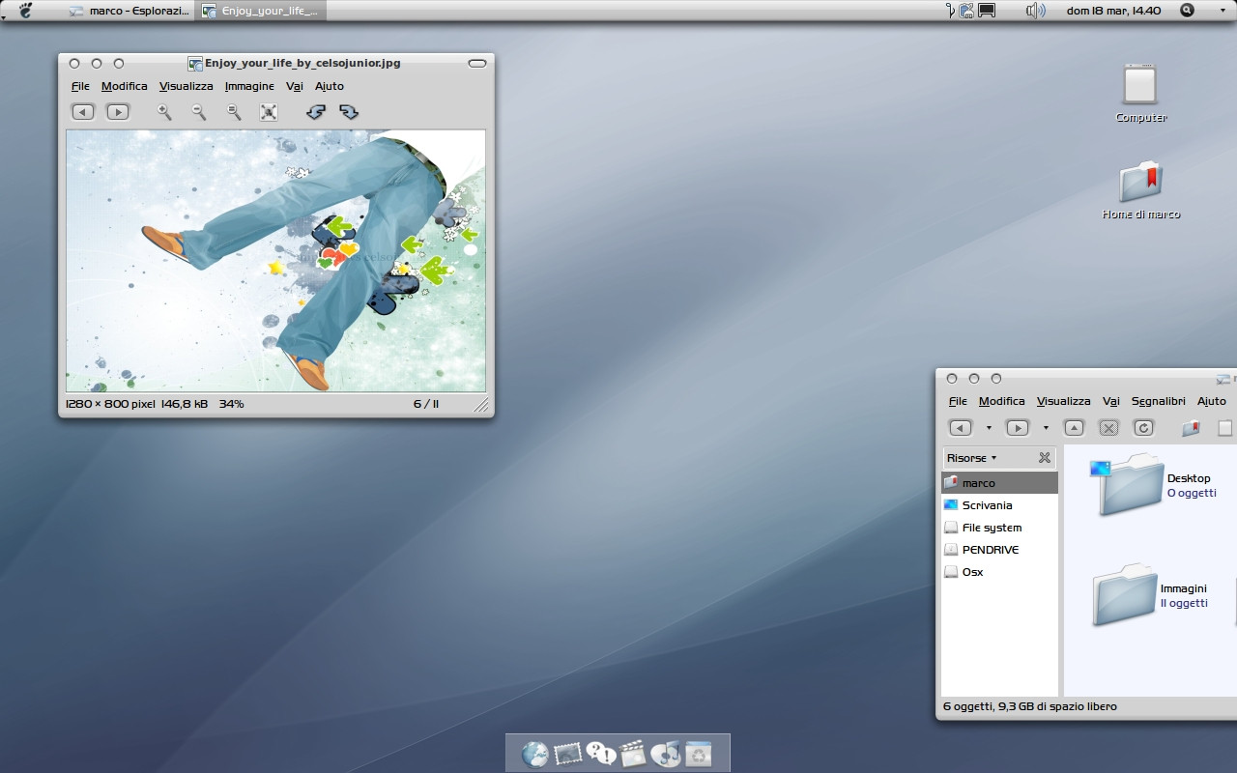Open Aiuto menu in image viewer

click(x=330, y=86)
